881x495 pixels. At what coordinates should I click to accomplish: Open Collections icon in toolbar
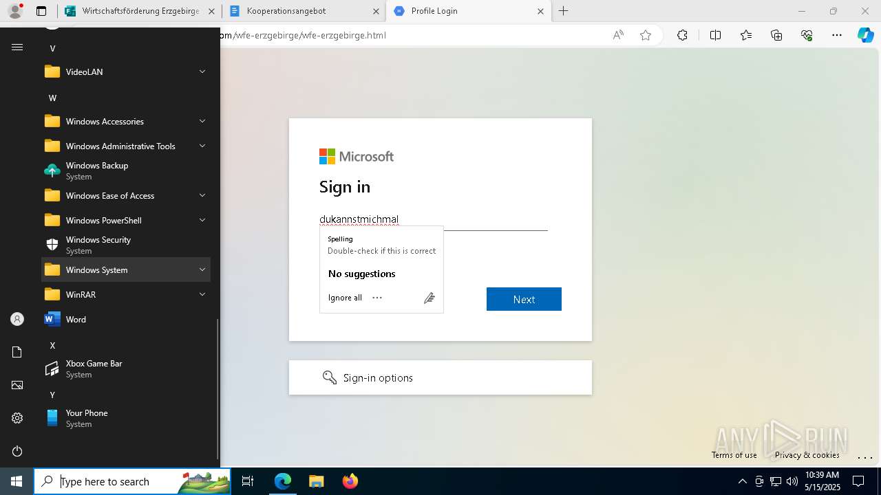776,35
